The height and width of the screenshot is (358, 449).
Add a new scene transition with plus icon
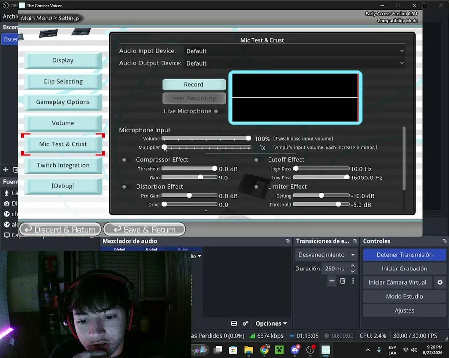point(332,281)
